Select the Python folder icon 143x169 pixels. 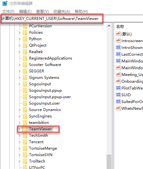click(x=25, y=39)
